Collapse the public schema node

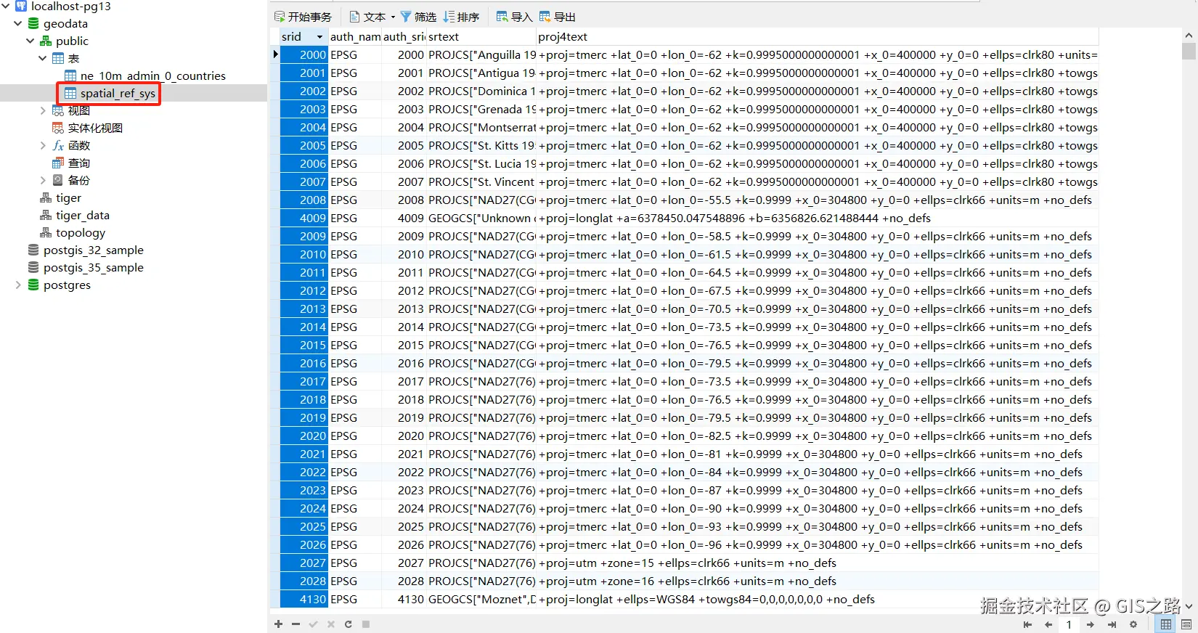click(30, 41)
